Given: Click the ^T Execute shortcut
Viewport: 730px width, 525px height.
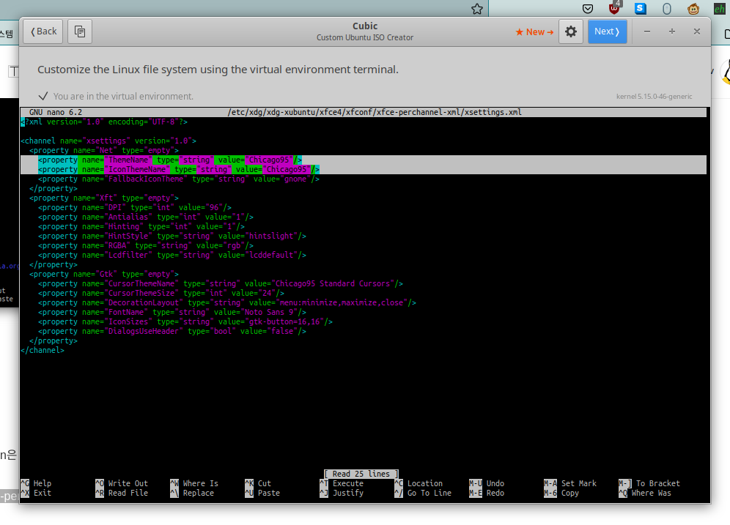Looking at the screenshot, I should pyautogui.click(x=342, y=483).
